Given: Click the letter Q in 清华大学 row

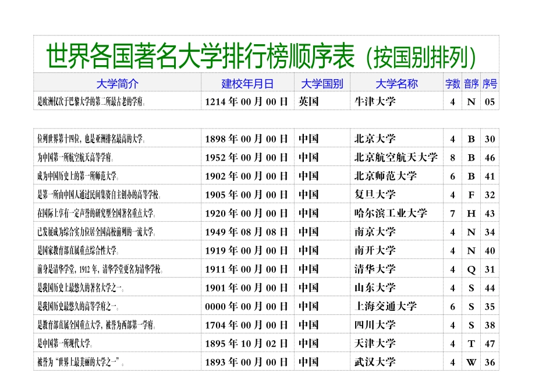Looking at the screenshot, I should [471, 270].
